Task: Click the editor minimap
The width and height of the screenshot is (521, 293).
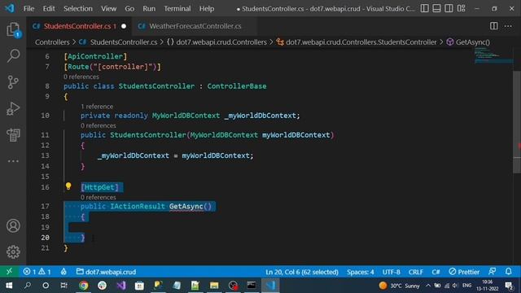Action: click(x=493, y=56)
